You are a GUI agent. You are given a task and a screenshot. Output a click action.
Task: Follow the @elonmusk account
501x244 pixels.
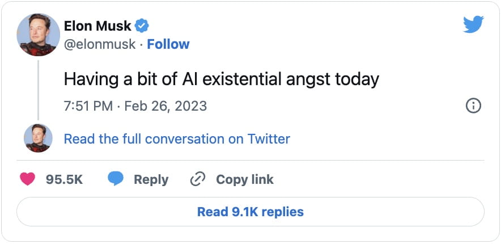coord(168,44)
